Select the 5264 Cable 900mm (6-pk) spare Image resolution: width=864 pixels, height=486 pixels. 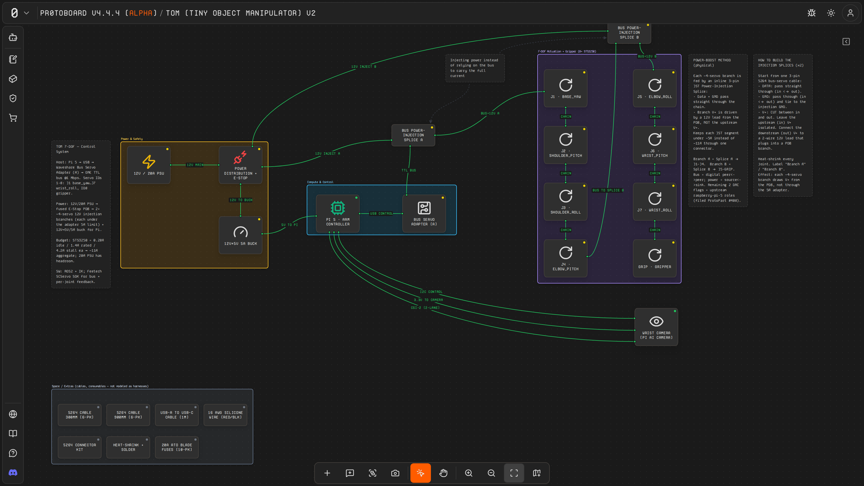coord(128,415)
